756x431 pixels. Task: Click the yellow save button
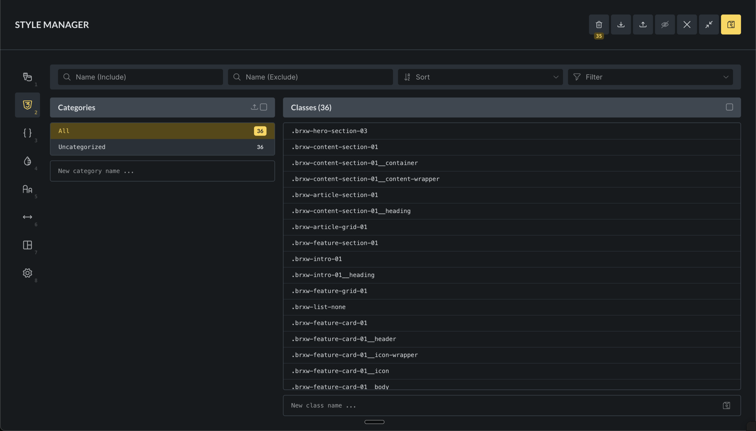click(731, 25)
